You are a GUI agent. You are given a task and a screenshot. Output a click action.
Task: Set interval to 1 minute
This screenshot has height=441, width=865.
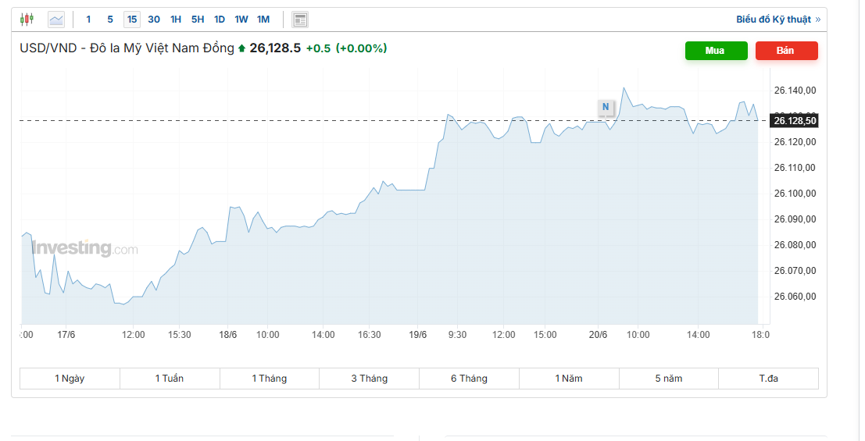88,20
